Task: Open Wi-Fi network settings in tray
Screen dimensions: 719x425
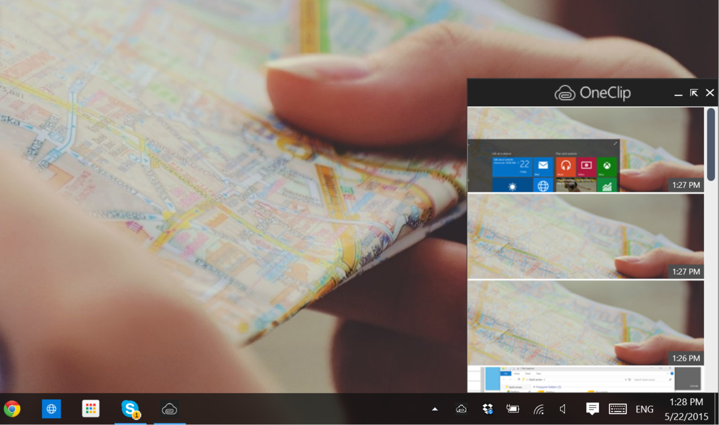Action: 539,409
